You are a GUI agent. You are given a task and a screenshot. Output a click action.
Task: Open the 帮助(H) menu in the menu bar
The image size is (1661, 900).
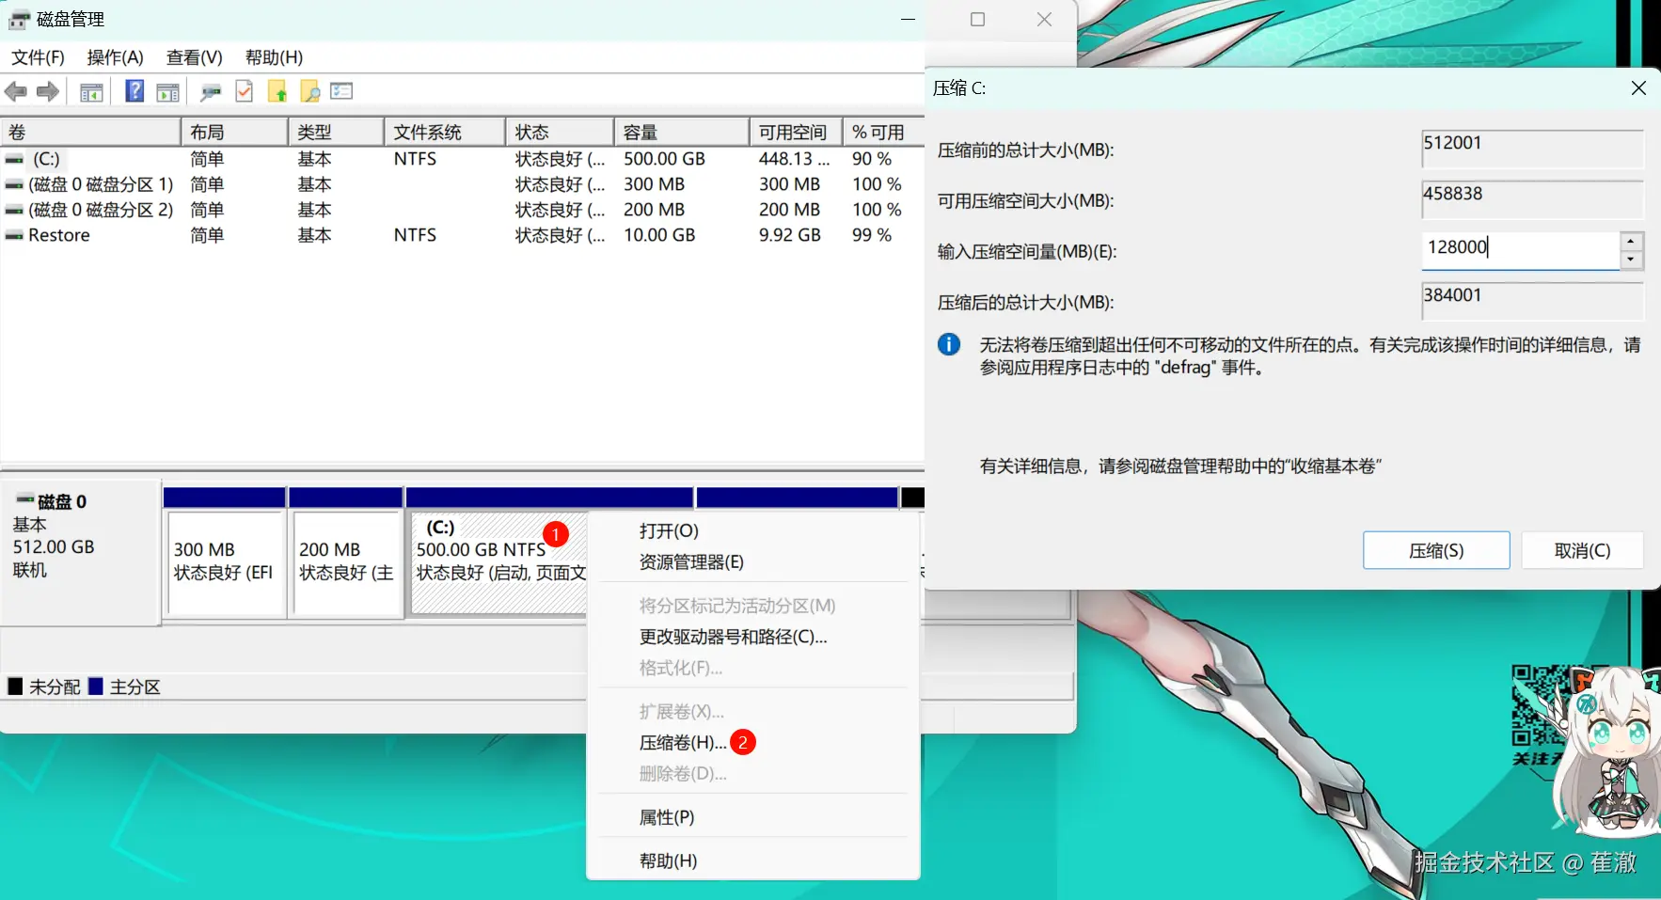click(x=274, y=57)
